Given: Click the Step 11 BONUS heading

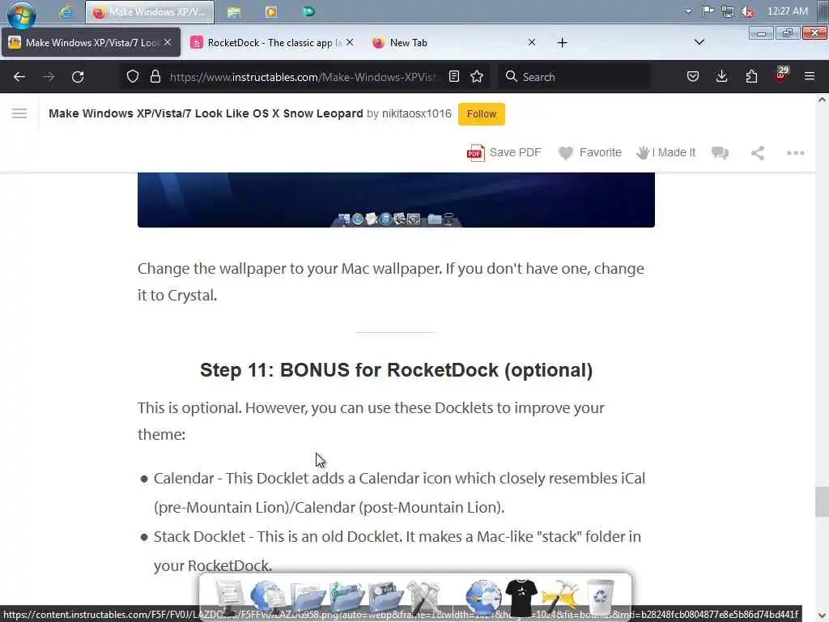Looking at the screenshot, I should point(396,369).
